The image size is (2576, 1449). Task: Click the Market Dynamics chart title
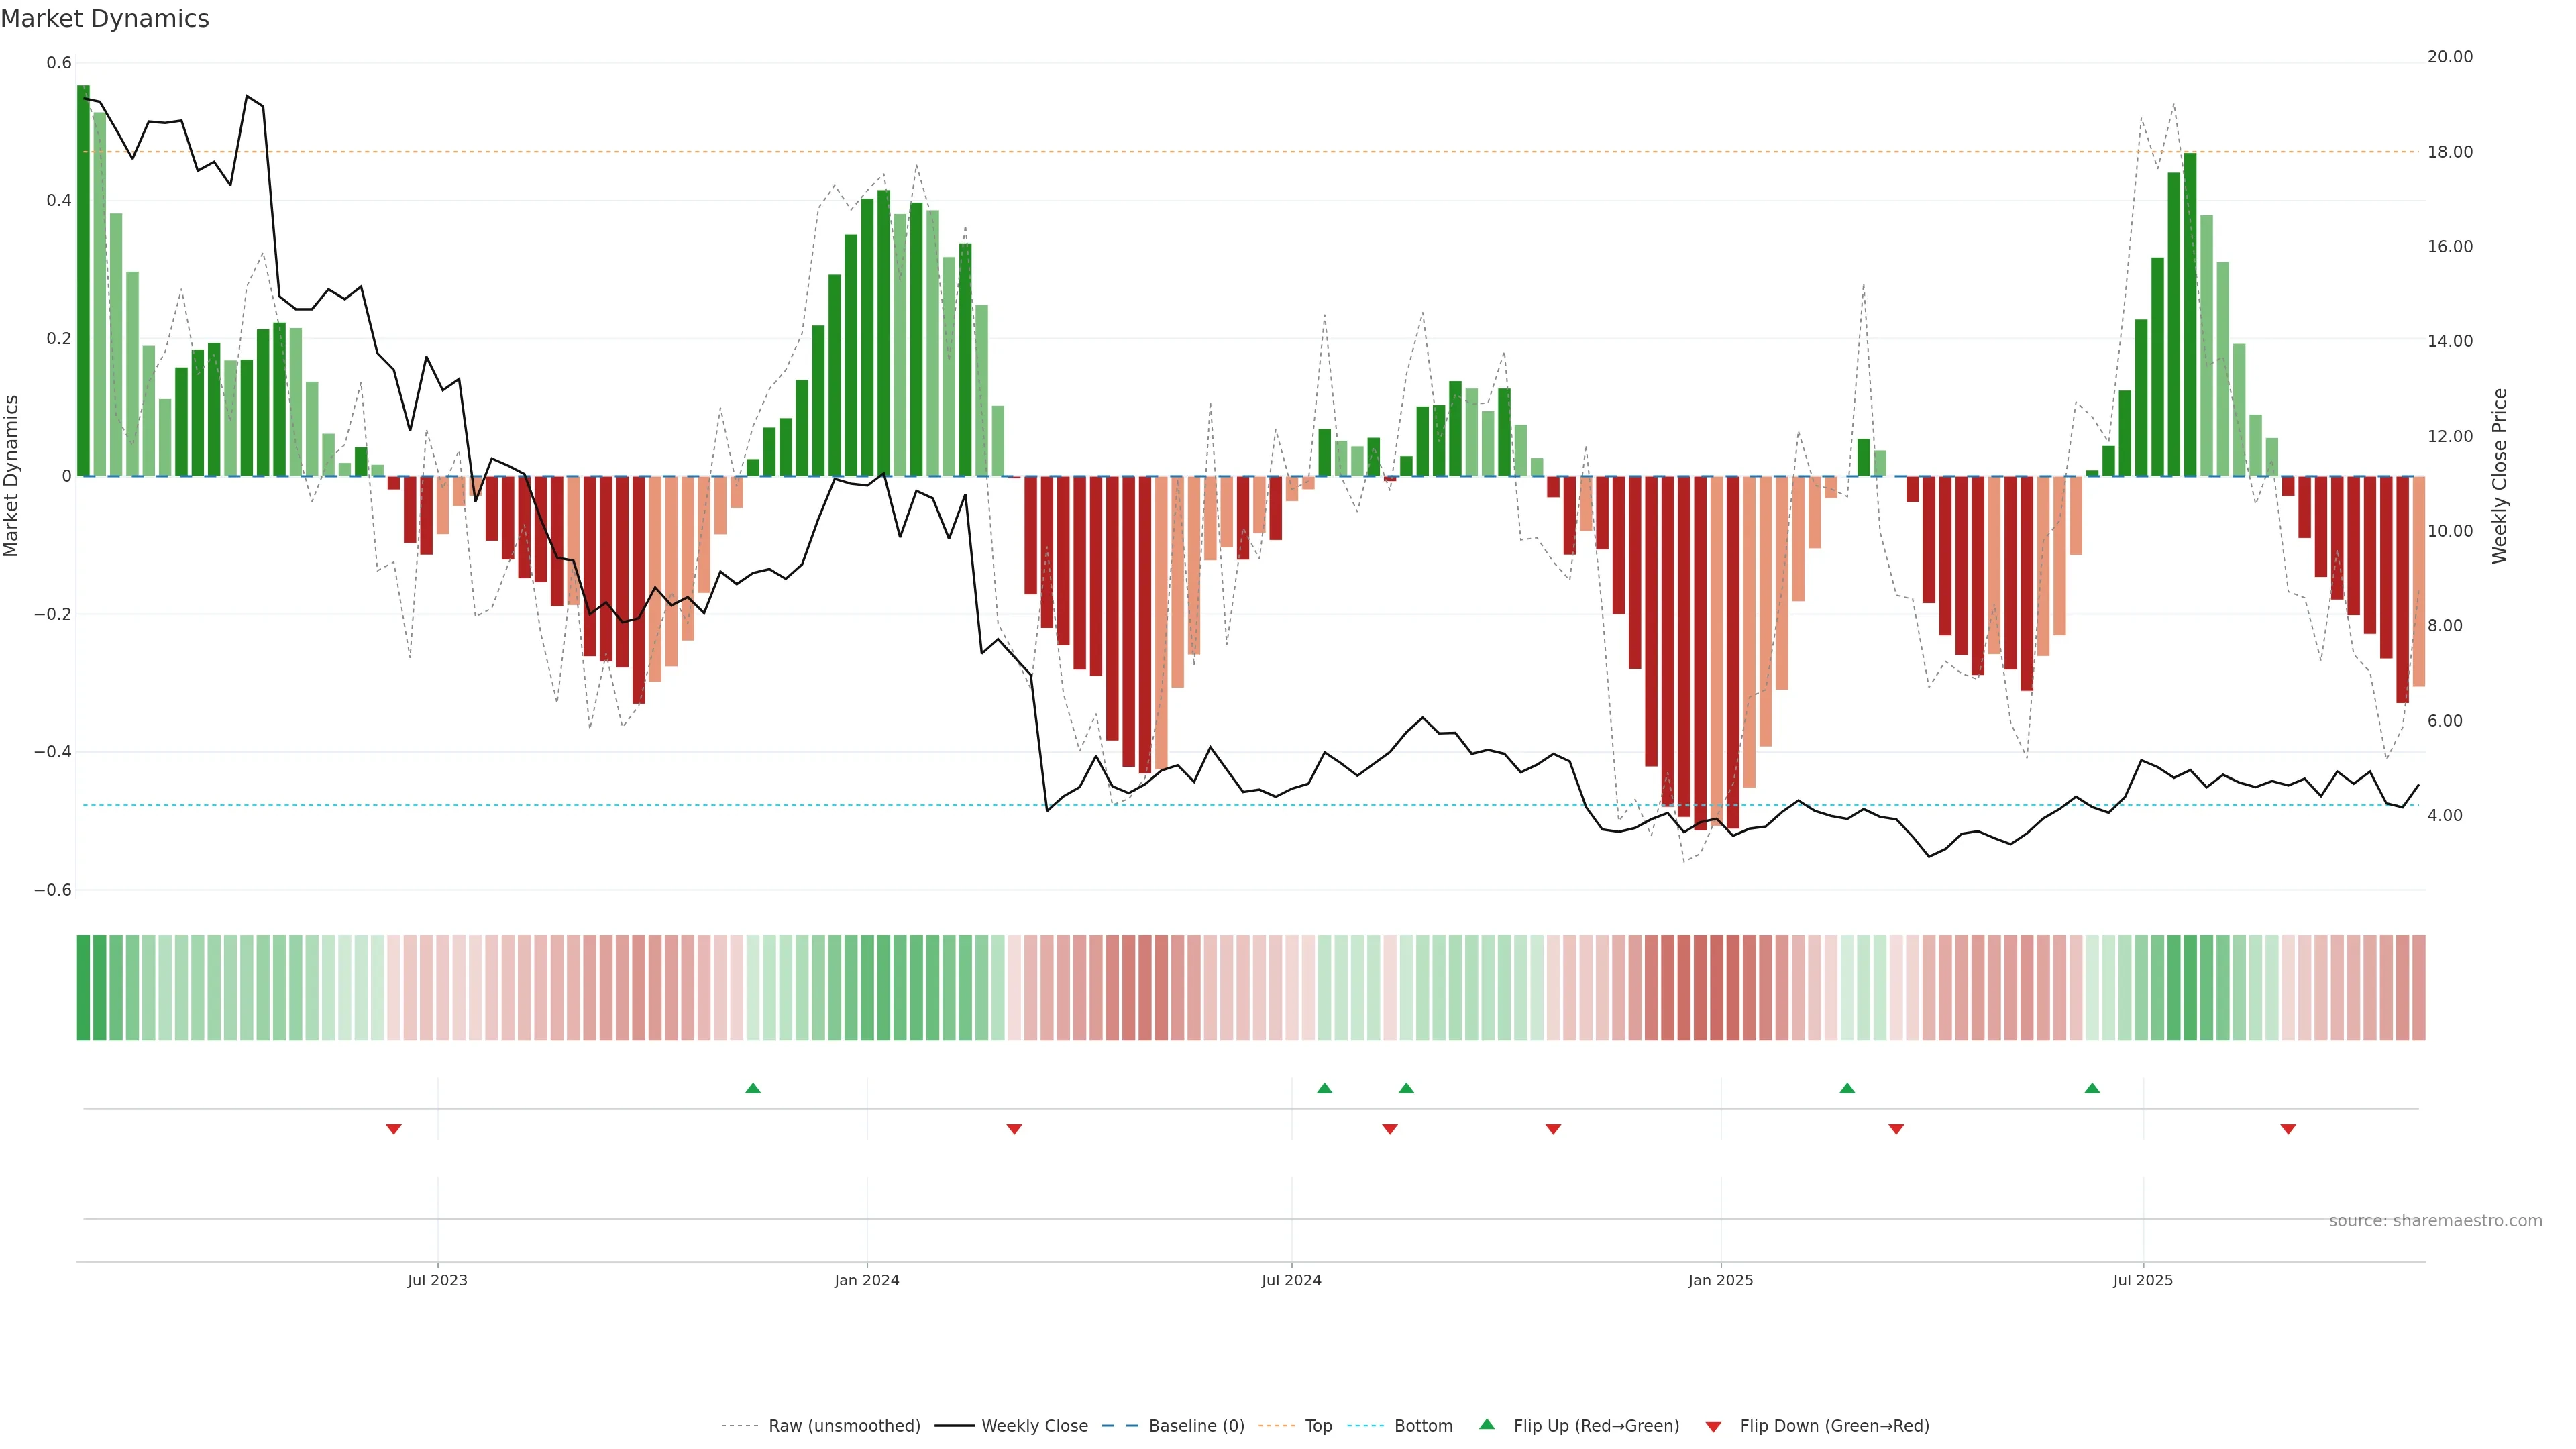[105, 19]
